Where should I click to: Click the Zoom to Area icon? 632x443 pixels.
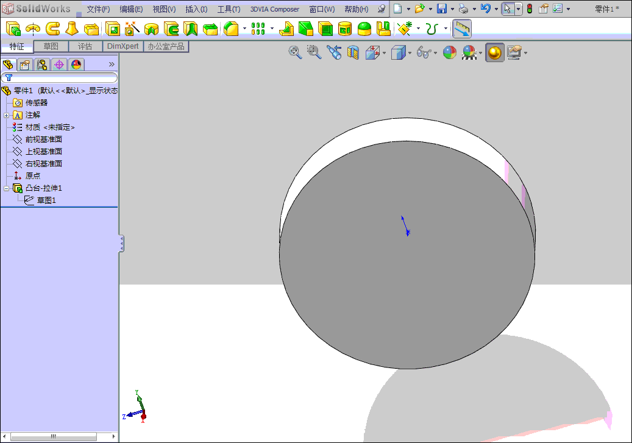click(314, 52)
